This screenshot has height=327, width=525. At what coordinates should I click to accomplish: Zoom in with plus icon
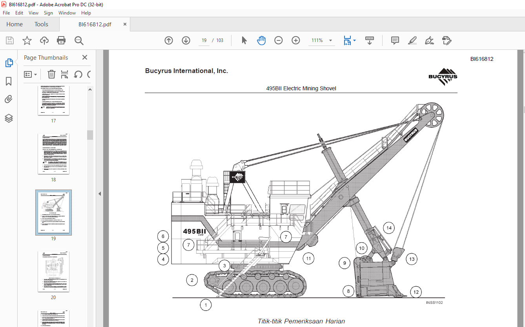[x=296, y=40]
